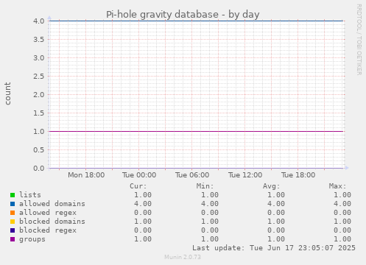Select the 'lists' legend label
Image resolution: width=366 pixels, height=265 pixels.
[30, 195]
